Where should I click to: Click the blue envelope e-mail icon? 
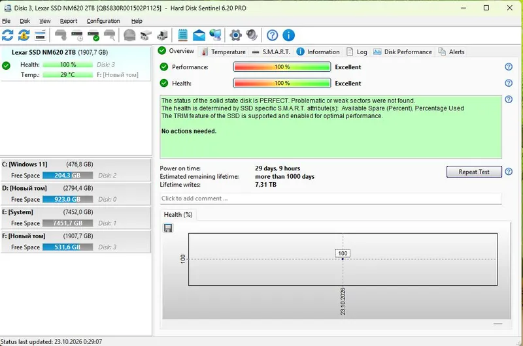click(x=199, y=35)
